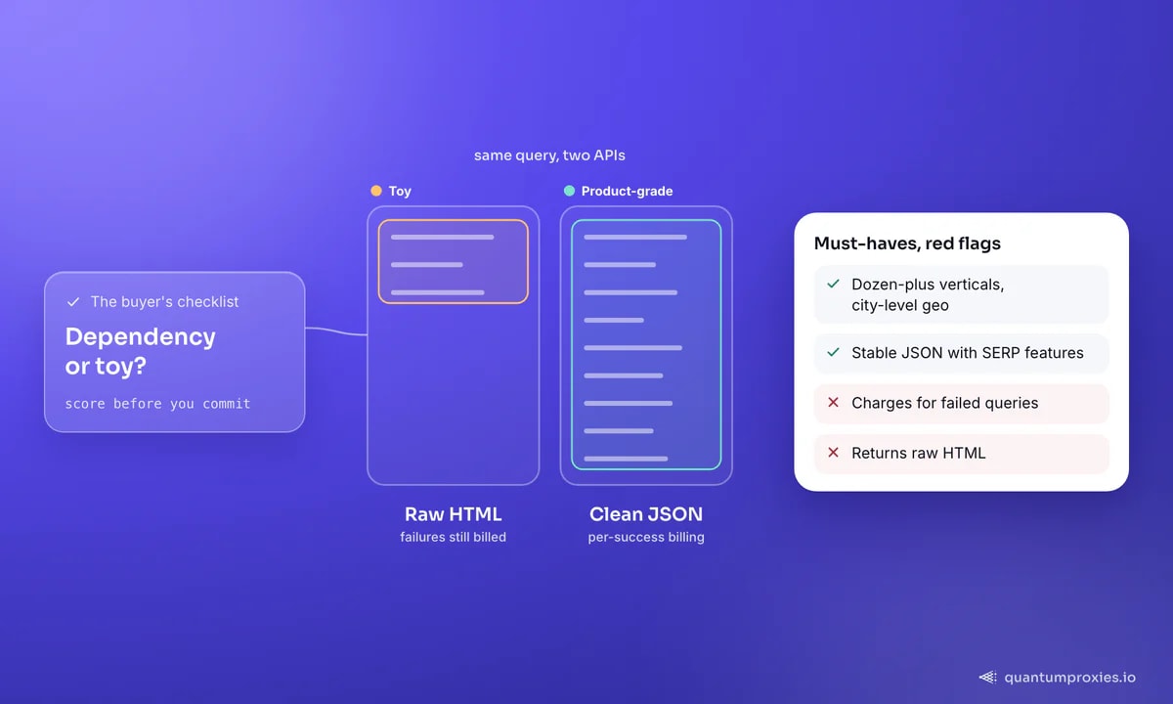Screen dimensions: 1173x704
Task: Click the "Dependency or toy?" heading
Action: (x=141, y=351)
